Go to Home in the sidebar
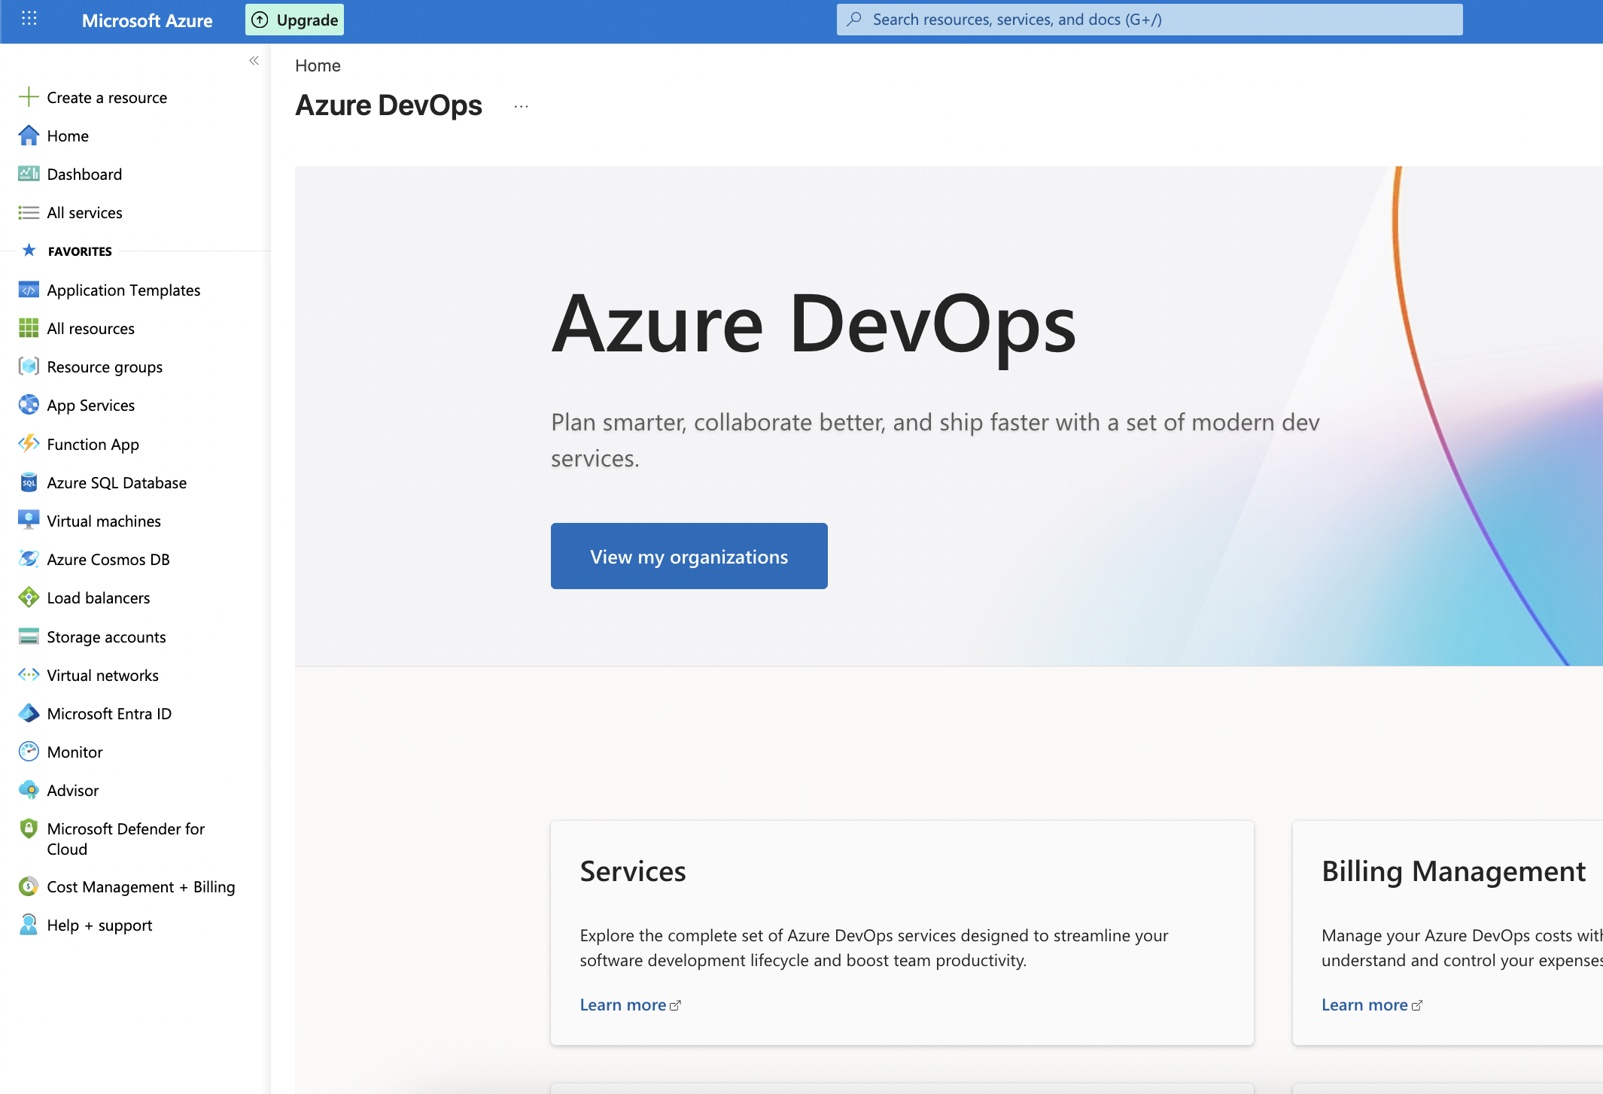1603x1094 pixels. pyautogui.click(x=68, y=136)
